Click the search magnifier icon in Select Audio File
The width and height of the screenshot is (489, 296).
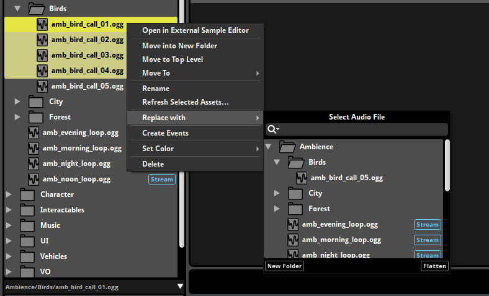[x=272, y=129]
